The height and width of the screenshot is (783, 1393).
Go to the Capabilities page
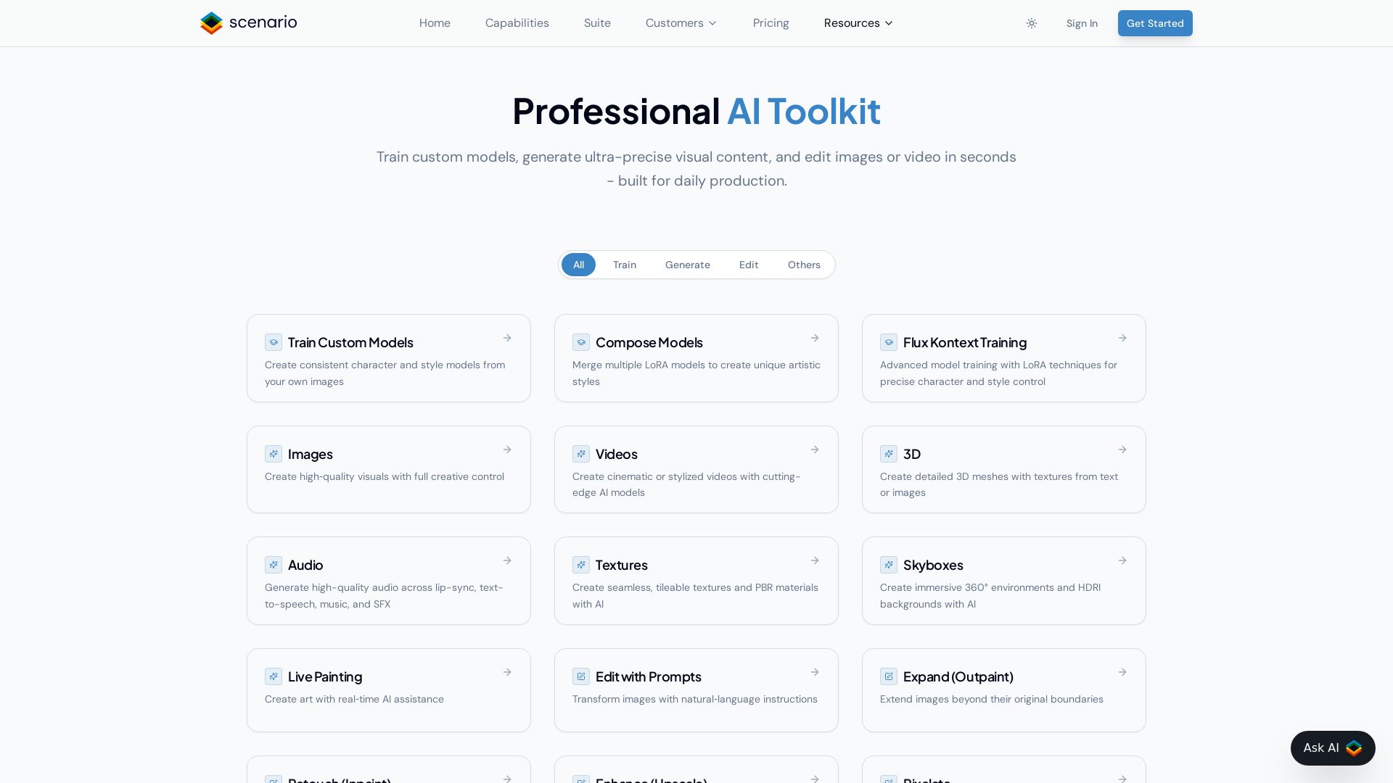[x=517, y=23]
